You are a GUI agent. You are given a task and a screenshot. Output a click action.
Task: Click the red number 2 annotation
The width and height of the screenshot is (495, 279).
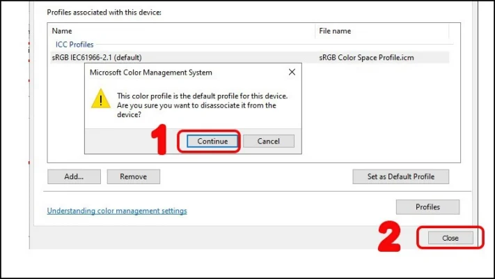pyautogui.click(x=390, y=237)
